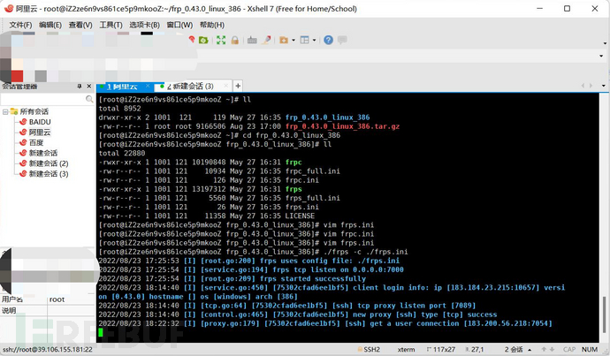Close the 1 阿里云 tab

pyautogui.click(x=148, y=86)
